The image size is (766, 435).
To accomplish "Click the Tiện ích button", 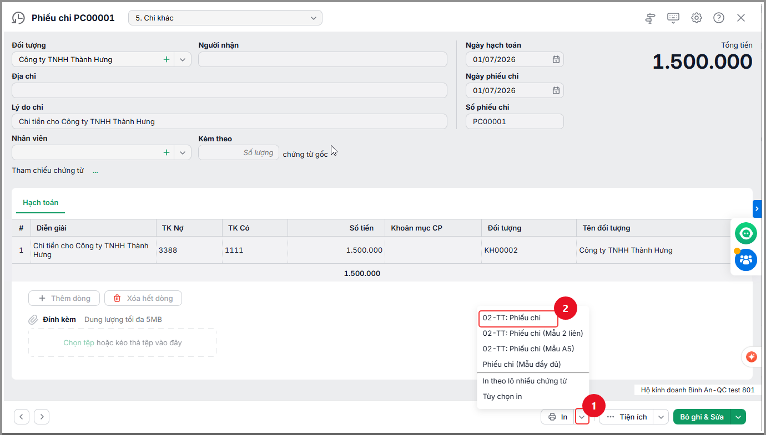I will [626, 417].
